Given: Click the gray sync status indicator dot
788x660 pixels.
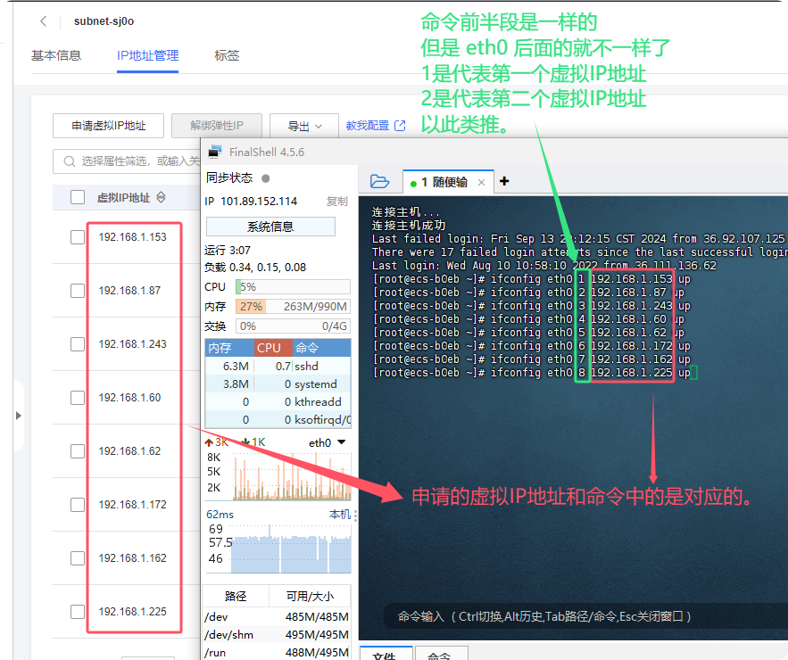Looking at the screenshot, I should coord(265,178).
